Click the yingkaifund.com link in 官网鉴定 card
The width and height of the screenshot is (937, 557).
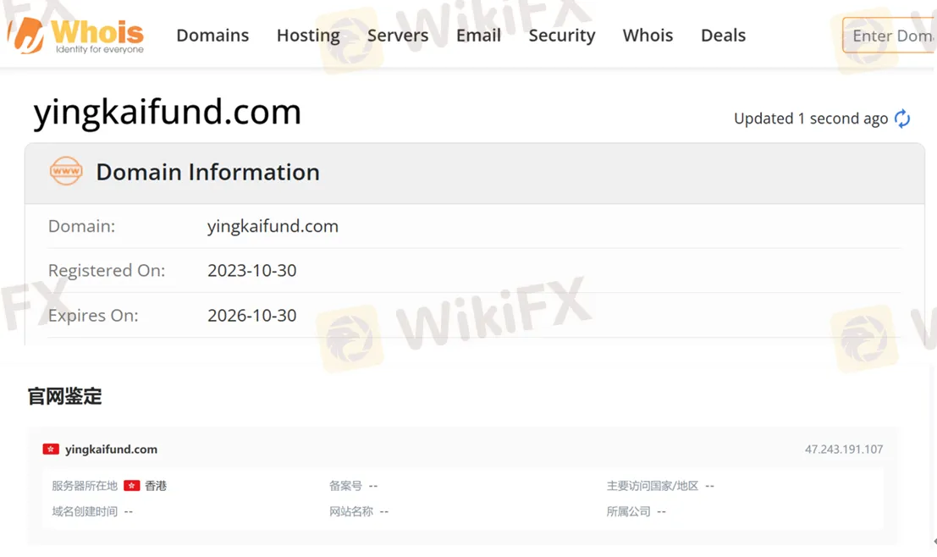point(112,449)
